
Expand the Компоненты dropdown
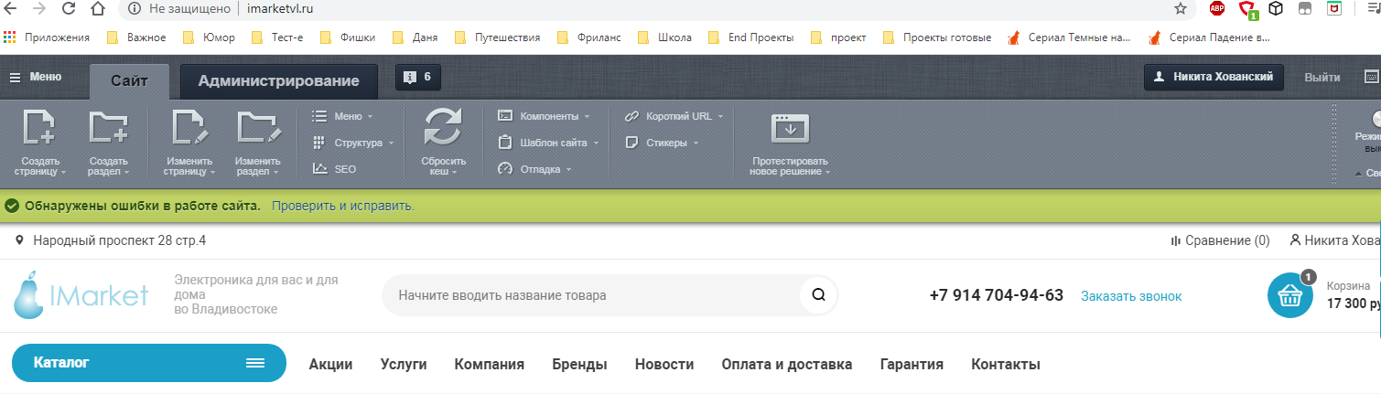544,116
